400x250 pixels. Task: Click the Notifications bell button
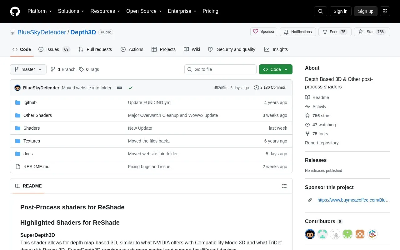297,32
